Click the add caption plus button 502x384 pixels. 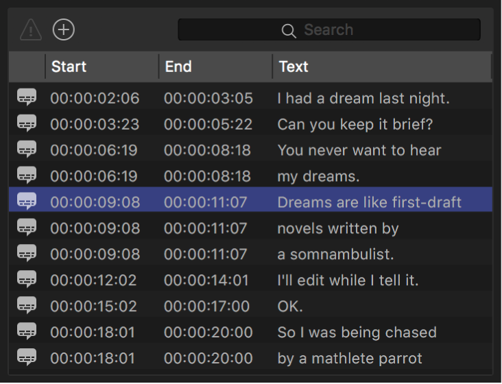coord(64,29)
